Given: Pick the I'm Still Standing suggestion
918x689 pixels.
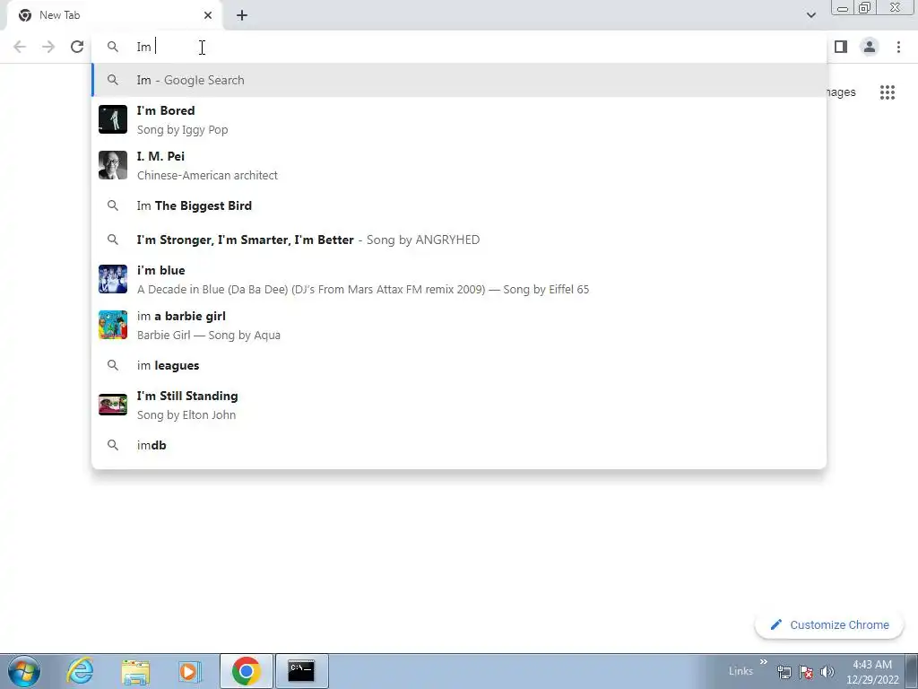Looking at the screenshot, I should 459,405.
